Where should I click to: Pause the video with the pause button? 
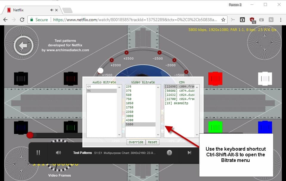tap(38, 153)
